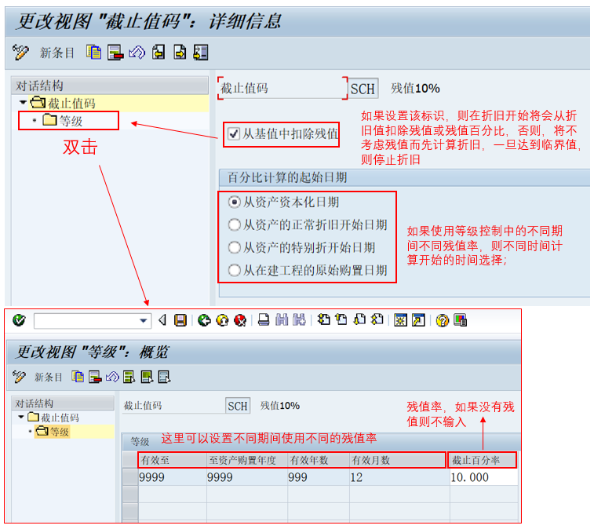The height and width of the screenshot is (529, 594).
Task: Open the command field dropdown arrow
Action: click(x=144, y=320)
